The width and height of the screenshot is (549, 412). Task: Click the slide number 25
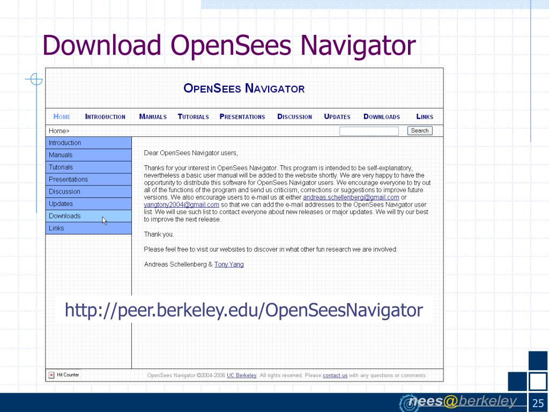click(538, 403)
